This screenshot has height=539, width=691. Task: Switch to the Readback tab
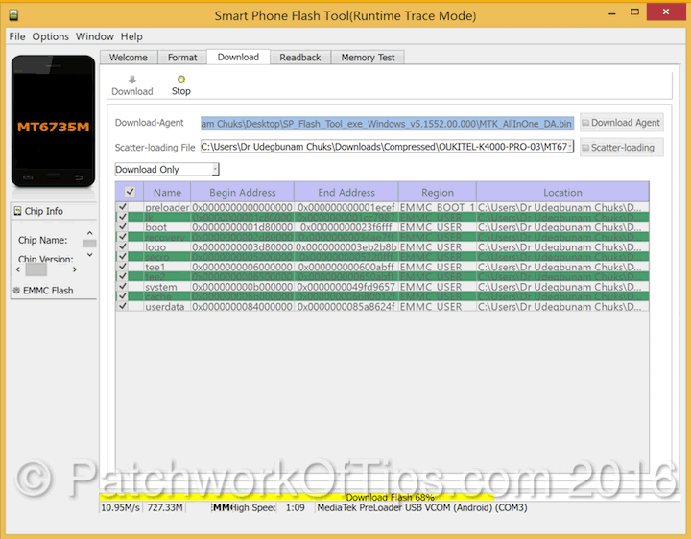pyautogui.click(x=300, y=58)
